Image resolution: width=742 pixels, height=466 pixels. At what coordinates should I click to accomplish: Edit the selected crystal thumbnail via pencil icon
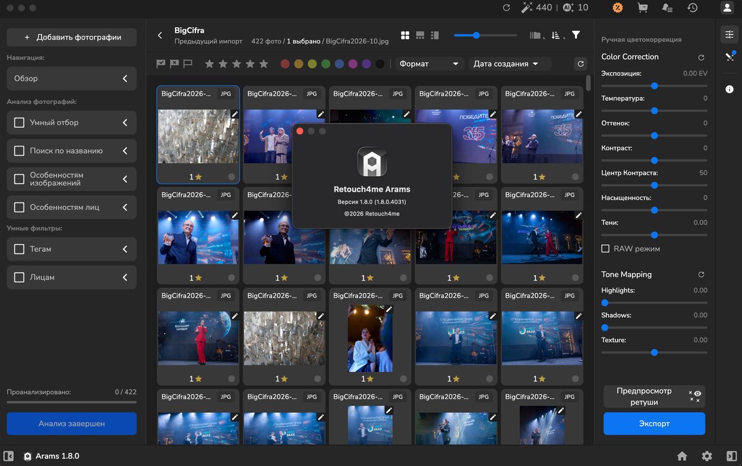point(234,114)
